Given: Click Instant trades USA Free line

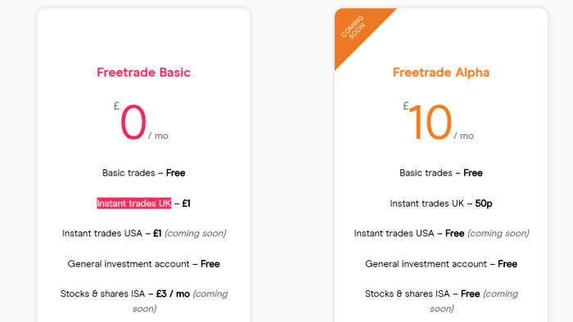Looking at the screenshot, I should [x=441, y=234].
